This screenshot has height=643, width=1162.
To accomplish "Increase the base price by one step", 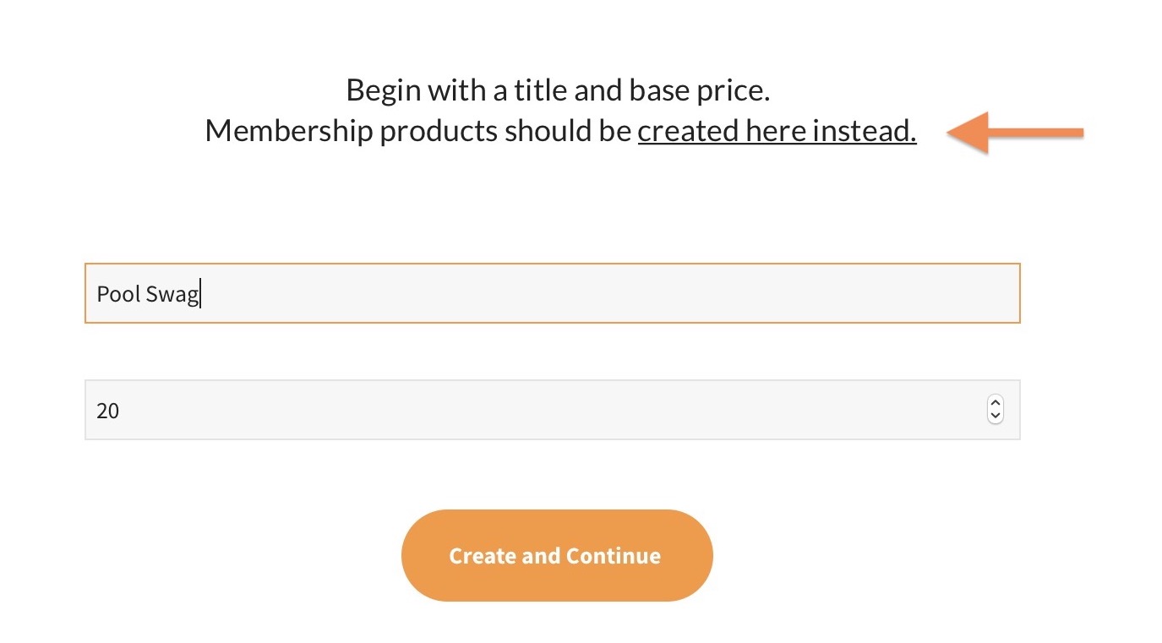I will pos(996,403).
